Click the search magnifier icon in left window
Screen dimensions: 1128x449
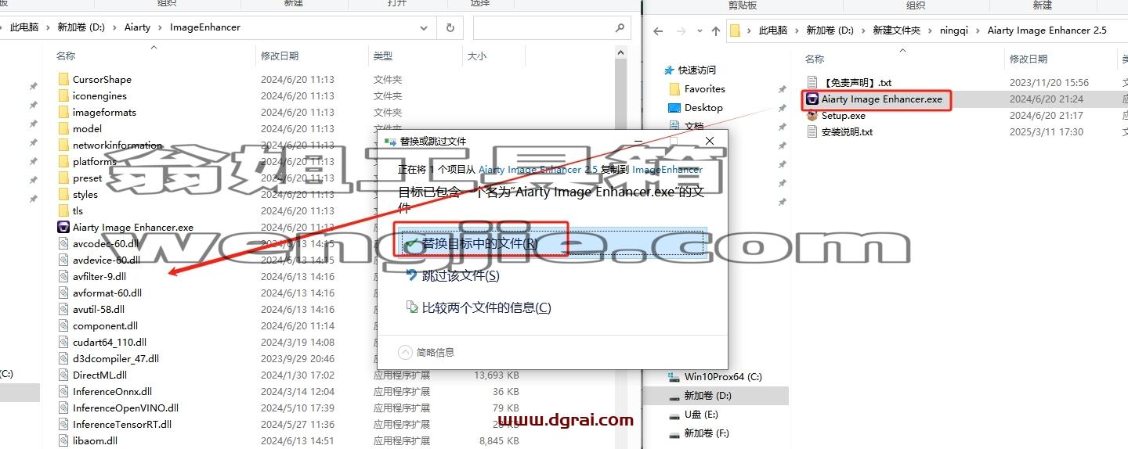[x=620, y=27]
